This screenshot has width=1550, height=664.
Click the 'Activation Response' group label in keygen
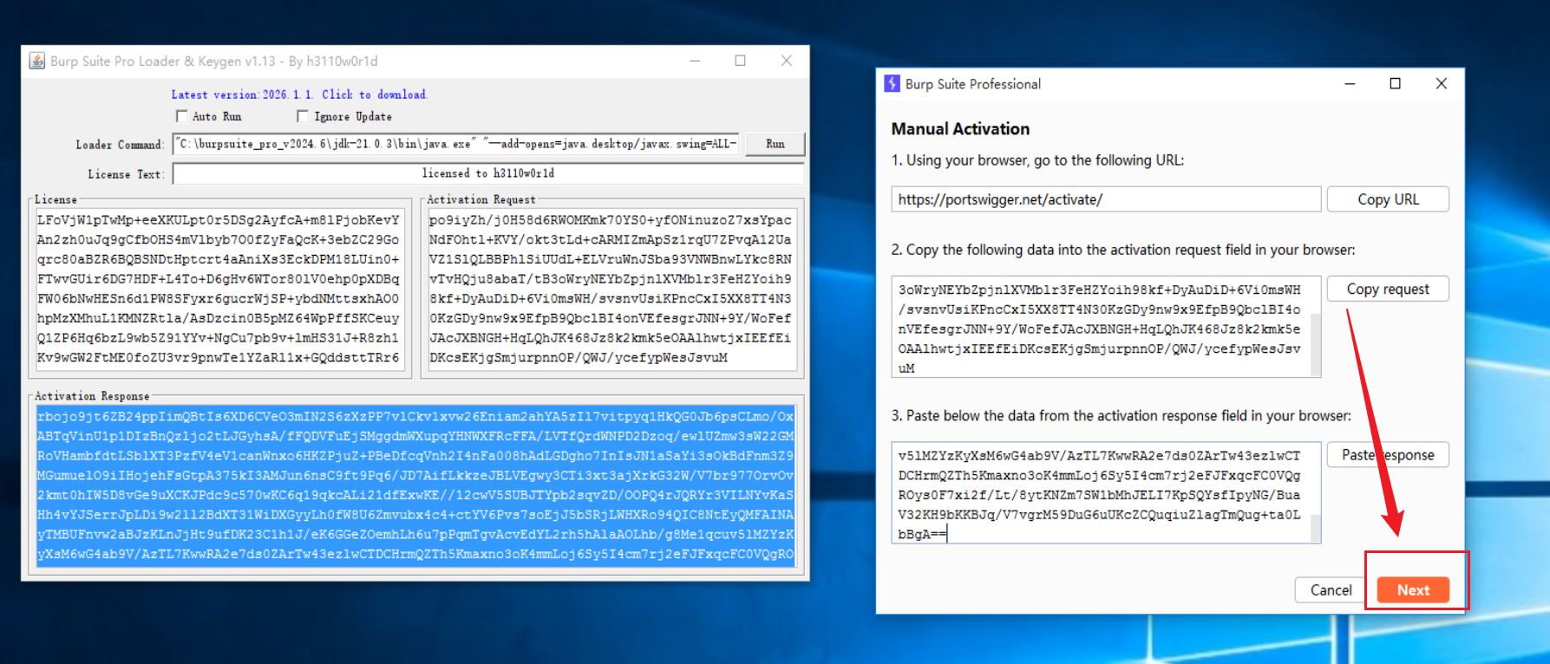92,396
